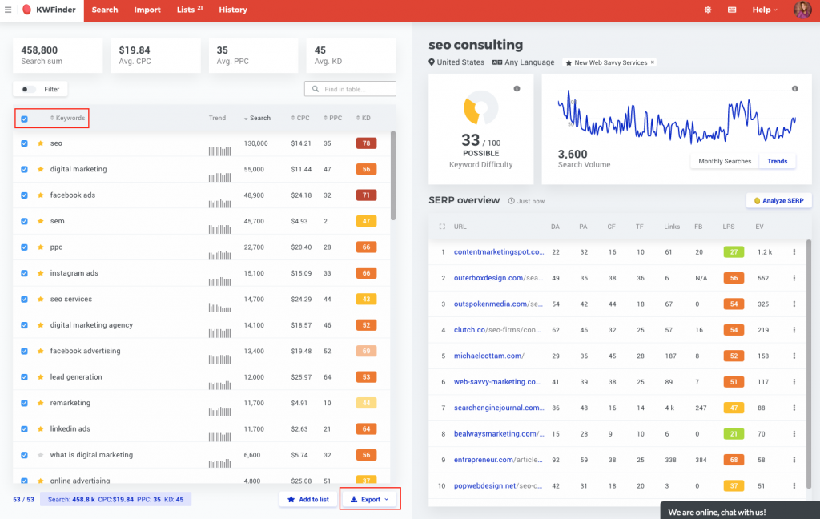Viewport: 820px width, 519px height.
Task: Remove the New Web Savvy Services list tag
Action: (x=652, y=62)
